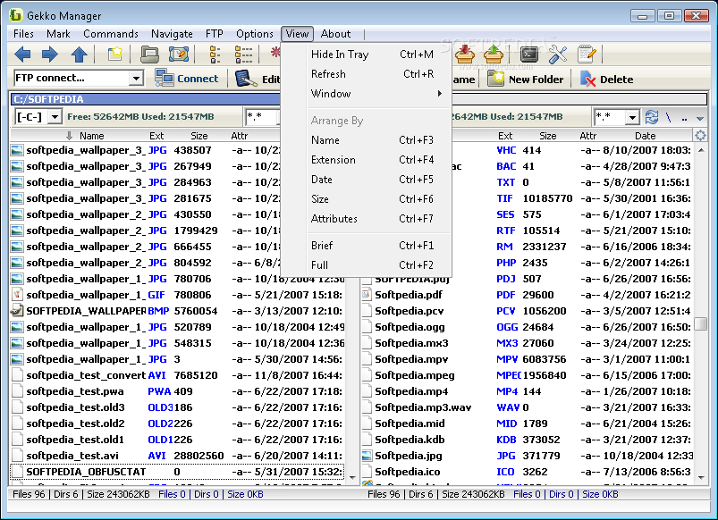
Task: Open the wrench and screwdriver tools icon
Action: 558,55
